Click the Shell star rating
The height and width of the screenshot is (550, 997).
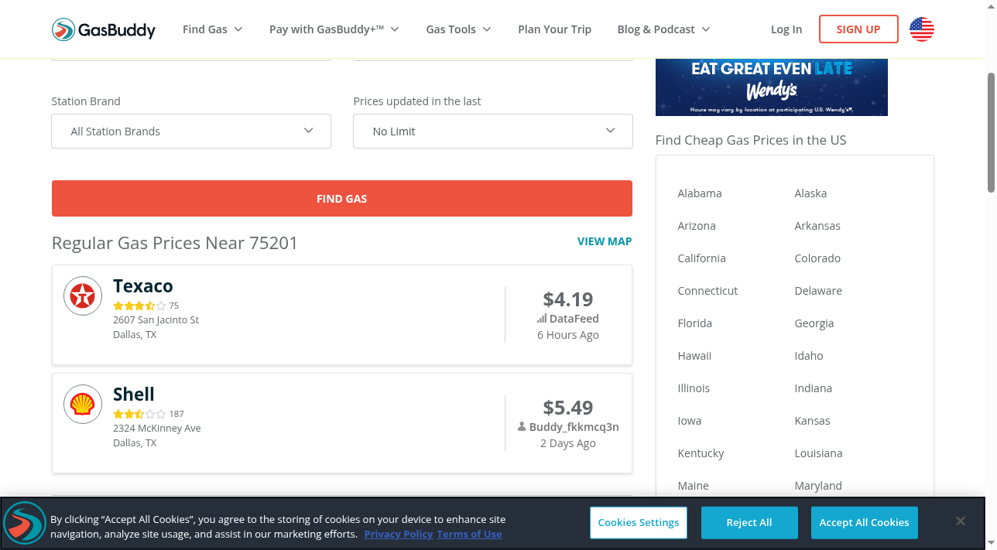tap(139, 414)
